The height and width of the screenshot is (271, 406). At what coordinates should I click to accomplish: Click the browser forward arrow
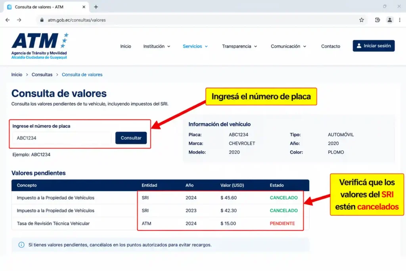[x=19, y=20]
